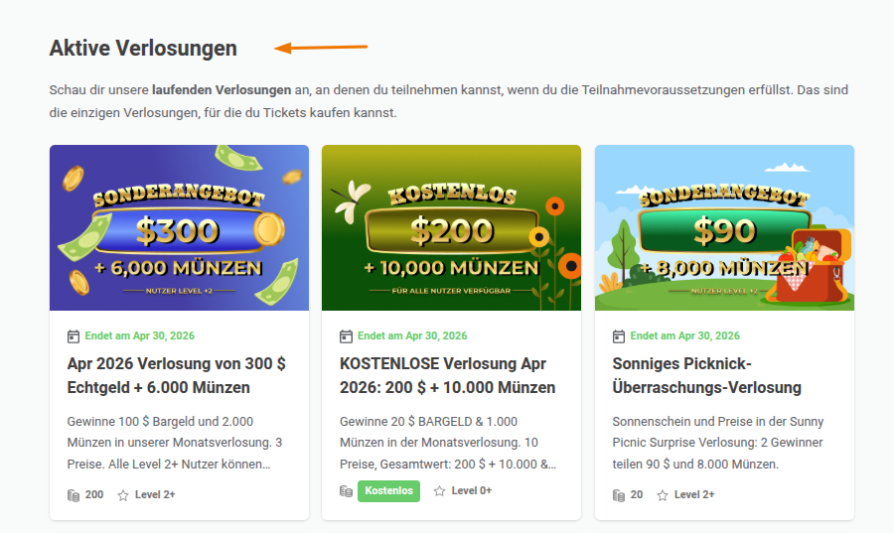Open the $90 picnic raffle banner image
Viewport: 894px width, 533px height.
click(x=725, y=227)
